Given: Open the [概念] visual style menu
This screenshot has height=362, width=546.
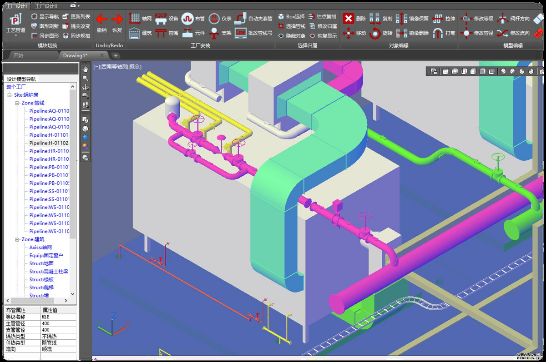Looking at the screenshot, I should coord(135,67).
